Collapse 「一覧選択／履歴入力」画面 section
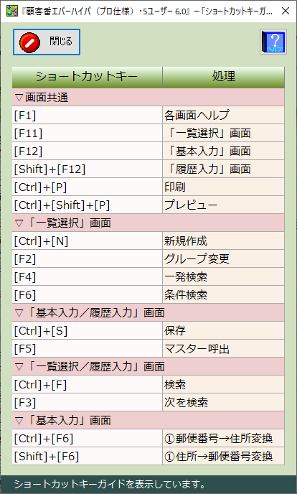 point(19,367)
